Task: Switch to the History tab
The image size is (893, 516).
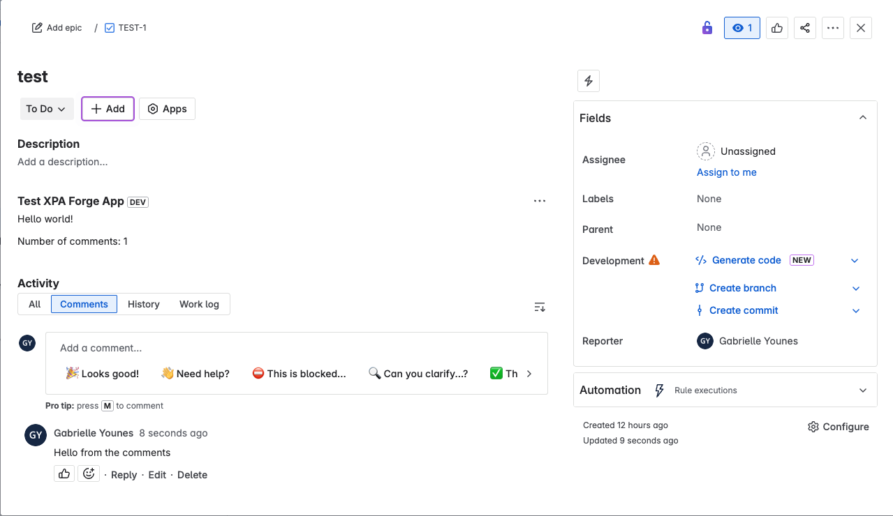Action: point(143,304)
